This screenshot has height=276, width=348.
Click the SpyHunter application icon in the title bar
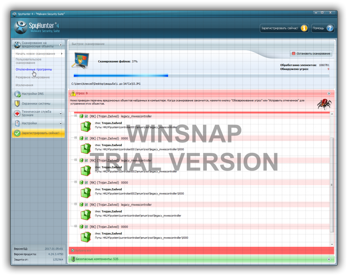tap(14, 14)
